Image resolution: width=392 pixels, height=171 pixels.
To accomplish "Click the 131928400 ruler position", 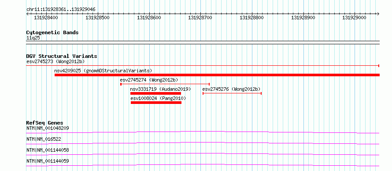I will pyautogui.click(x=46, y=18).
